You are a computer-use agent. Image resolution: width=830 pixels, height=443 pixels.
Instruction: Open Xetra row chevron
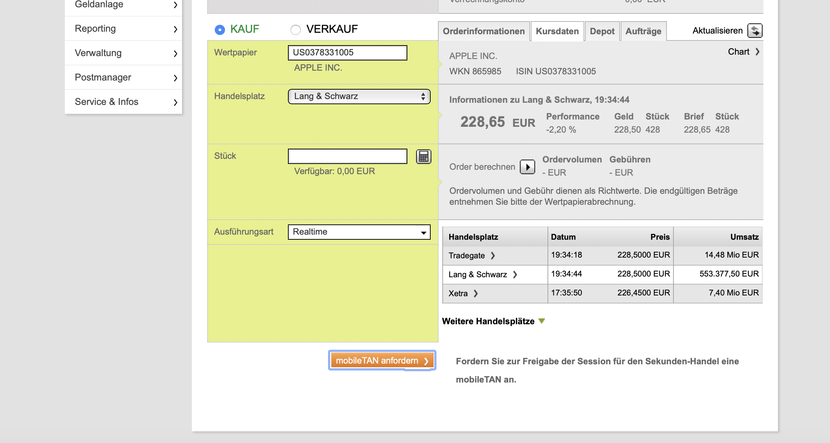[476, 294]
